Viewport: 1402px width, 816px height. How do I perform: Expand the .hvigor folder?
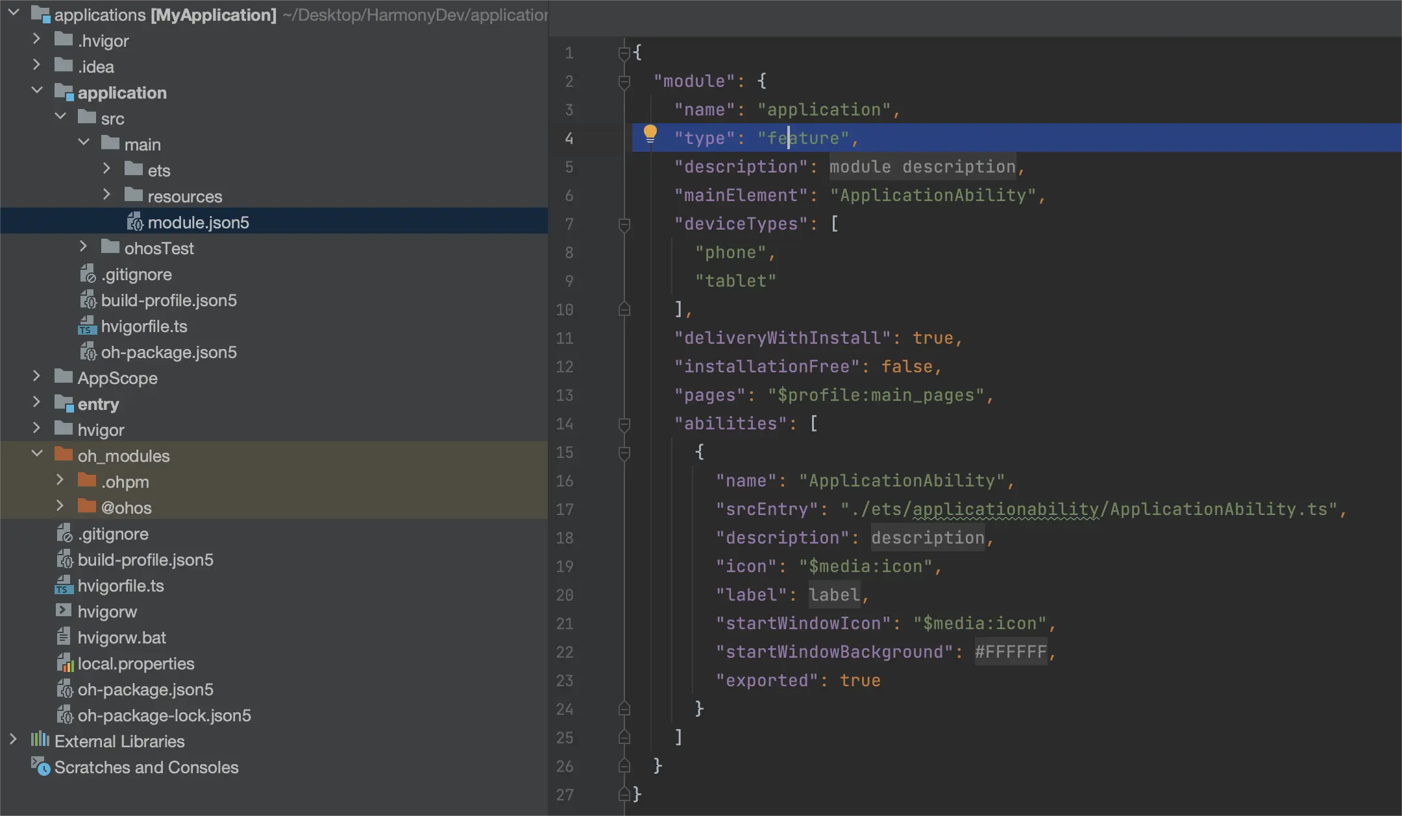[36, 39]
